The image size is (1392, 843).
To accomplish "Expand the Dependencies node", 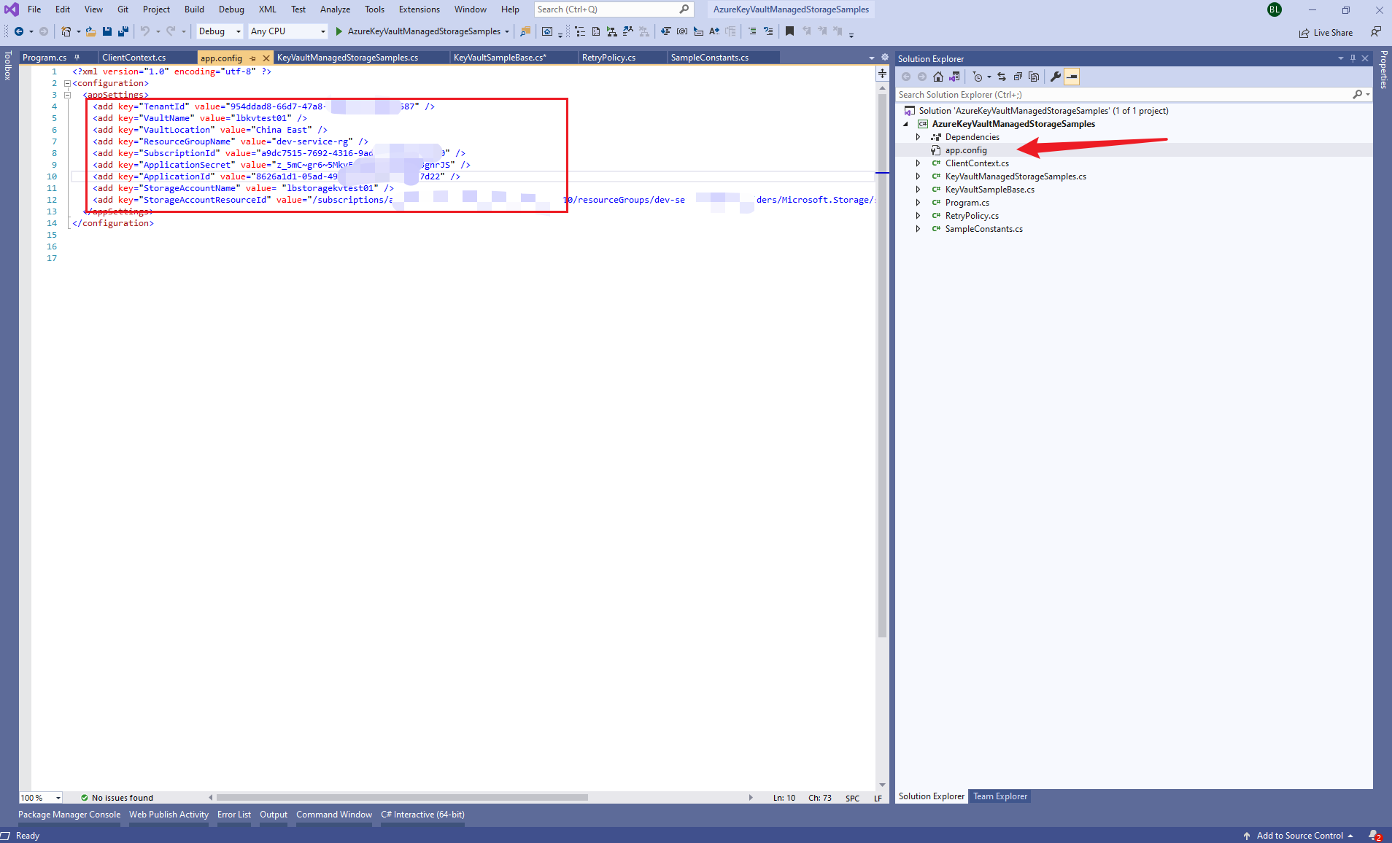I will (x=918, y=137).
